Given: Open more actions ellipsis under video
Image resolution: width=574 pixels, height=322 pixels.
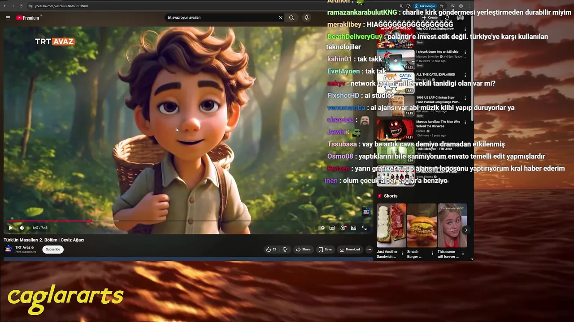Looking at the screenshot, I should (x=369, y=250).
